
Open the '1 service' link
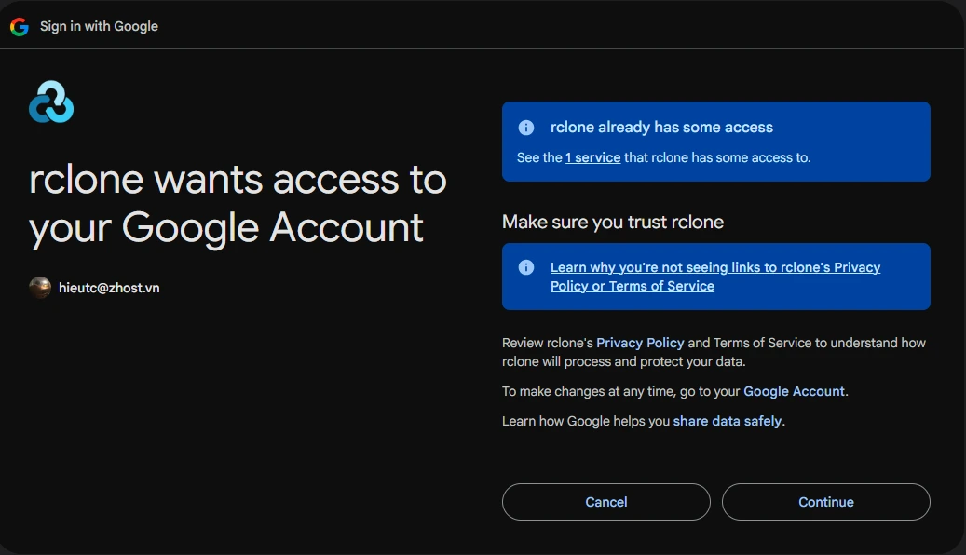592,158
